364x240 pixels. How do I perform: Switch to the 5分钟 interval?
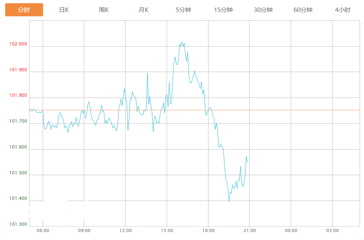coord(183,10)
